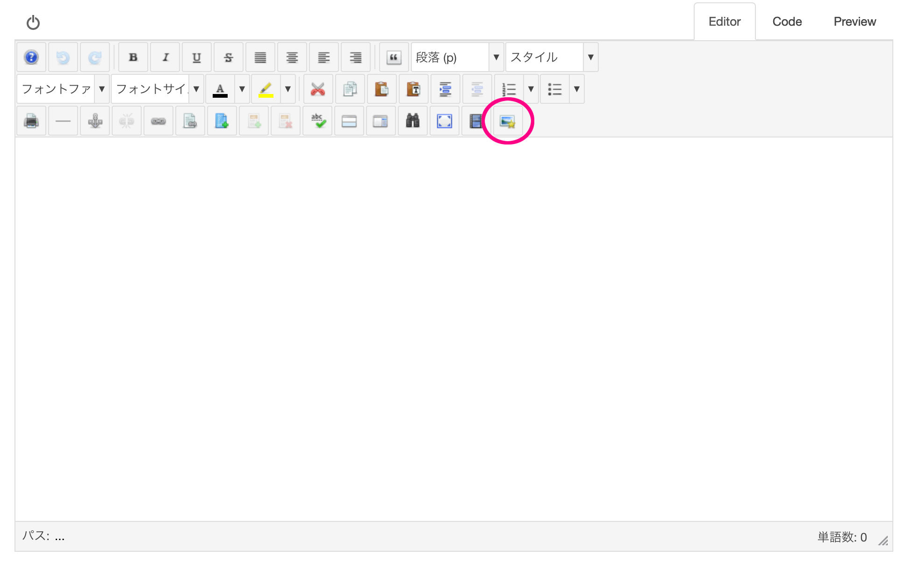The image size is (905, 563).
Task: Click the print icon
Action: 31,121
